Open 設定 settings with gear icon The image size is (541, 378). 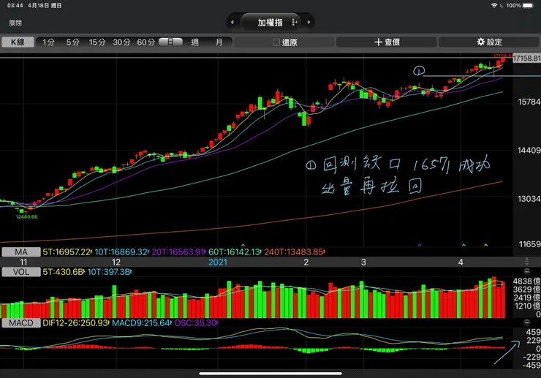[x=489, y=42]
